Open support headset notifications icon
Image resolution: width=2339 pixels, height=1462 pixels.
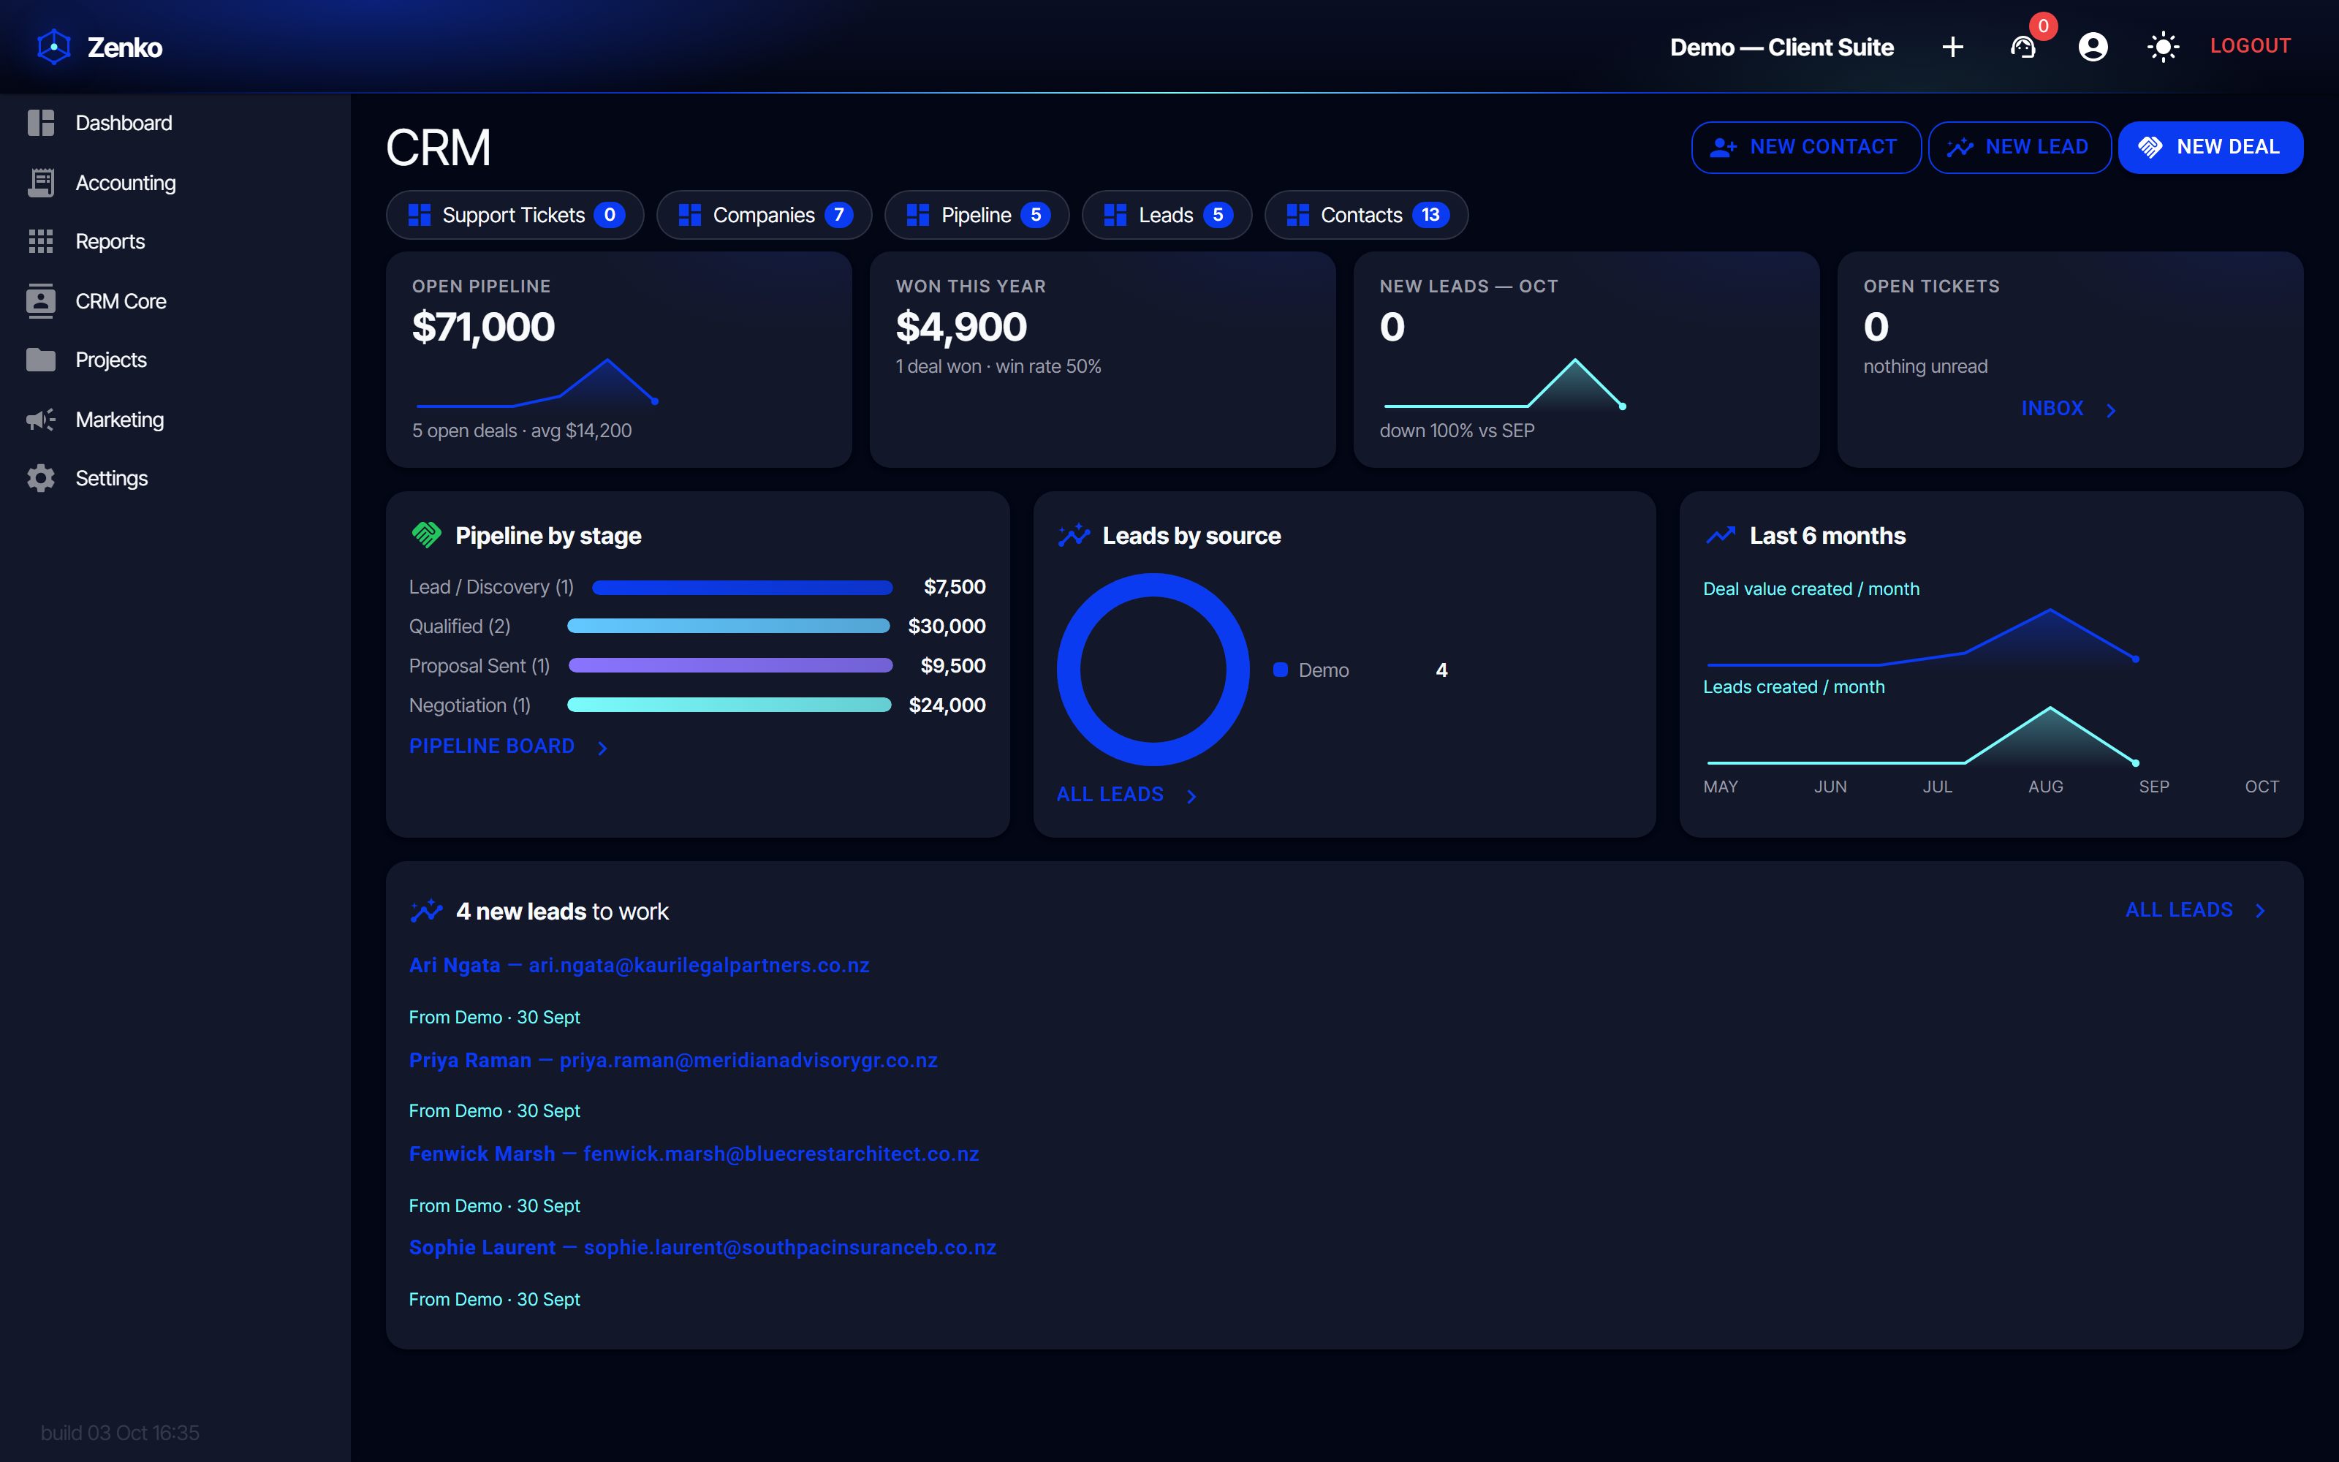(x=2023, y=46)
